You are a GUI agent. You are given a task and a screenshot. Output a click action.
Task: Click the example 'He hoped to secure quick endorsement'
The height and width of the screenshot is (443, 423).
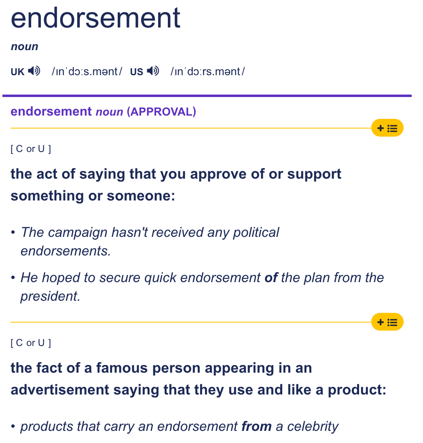point(202,287)
